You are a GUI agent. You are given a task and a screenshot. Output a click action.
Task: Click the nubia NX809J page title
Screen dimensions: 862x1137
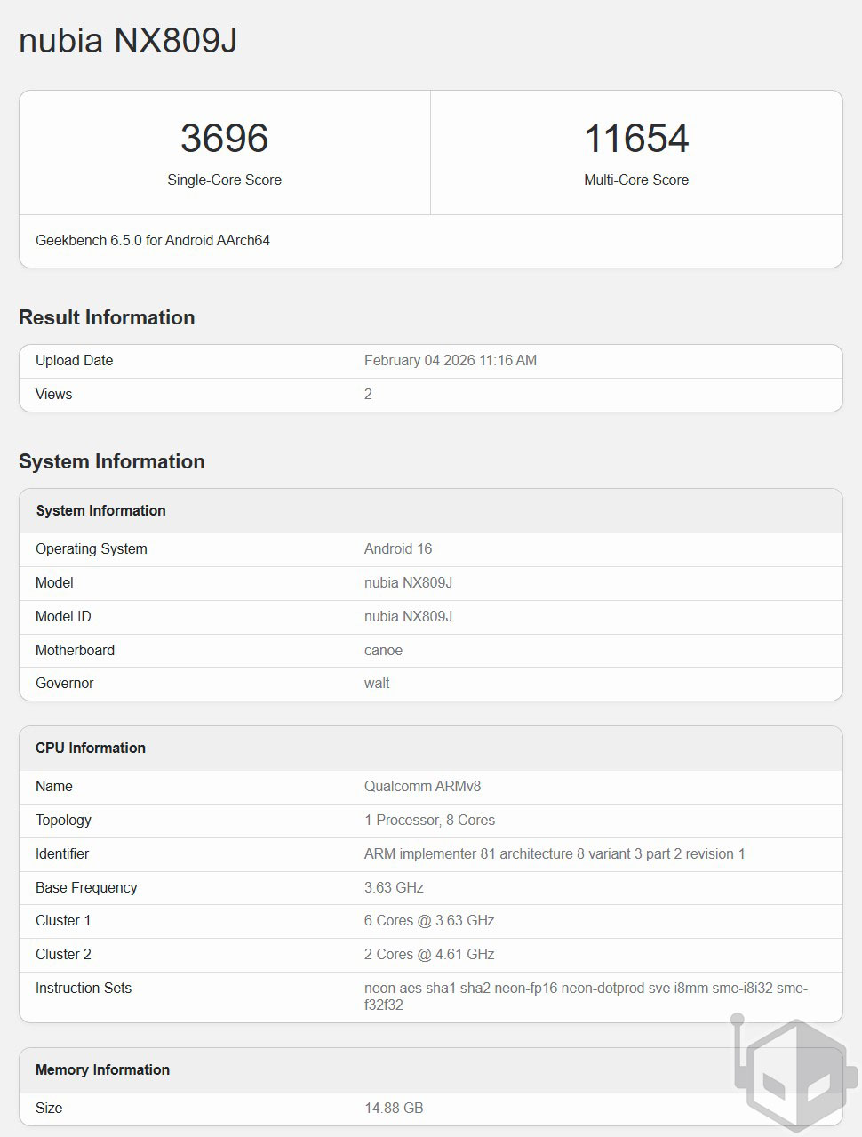click(128, 41)
